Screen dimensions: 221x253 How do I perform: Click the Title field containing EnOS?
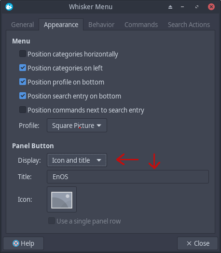[x=128, y=177]
